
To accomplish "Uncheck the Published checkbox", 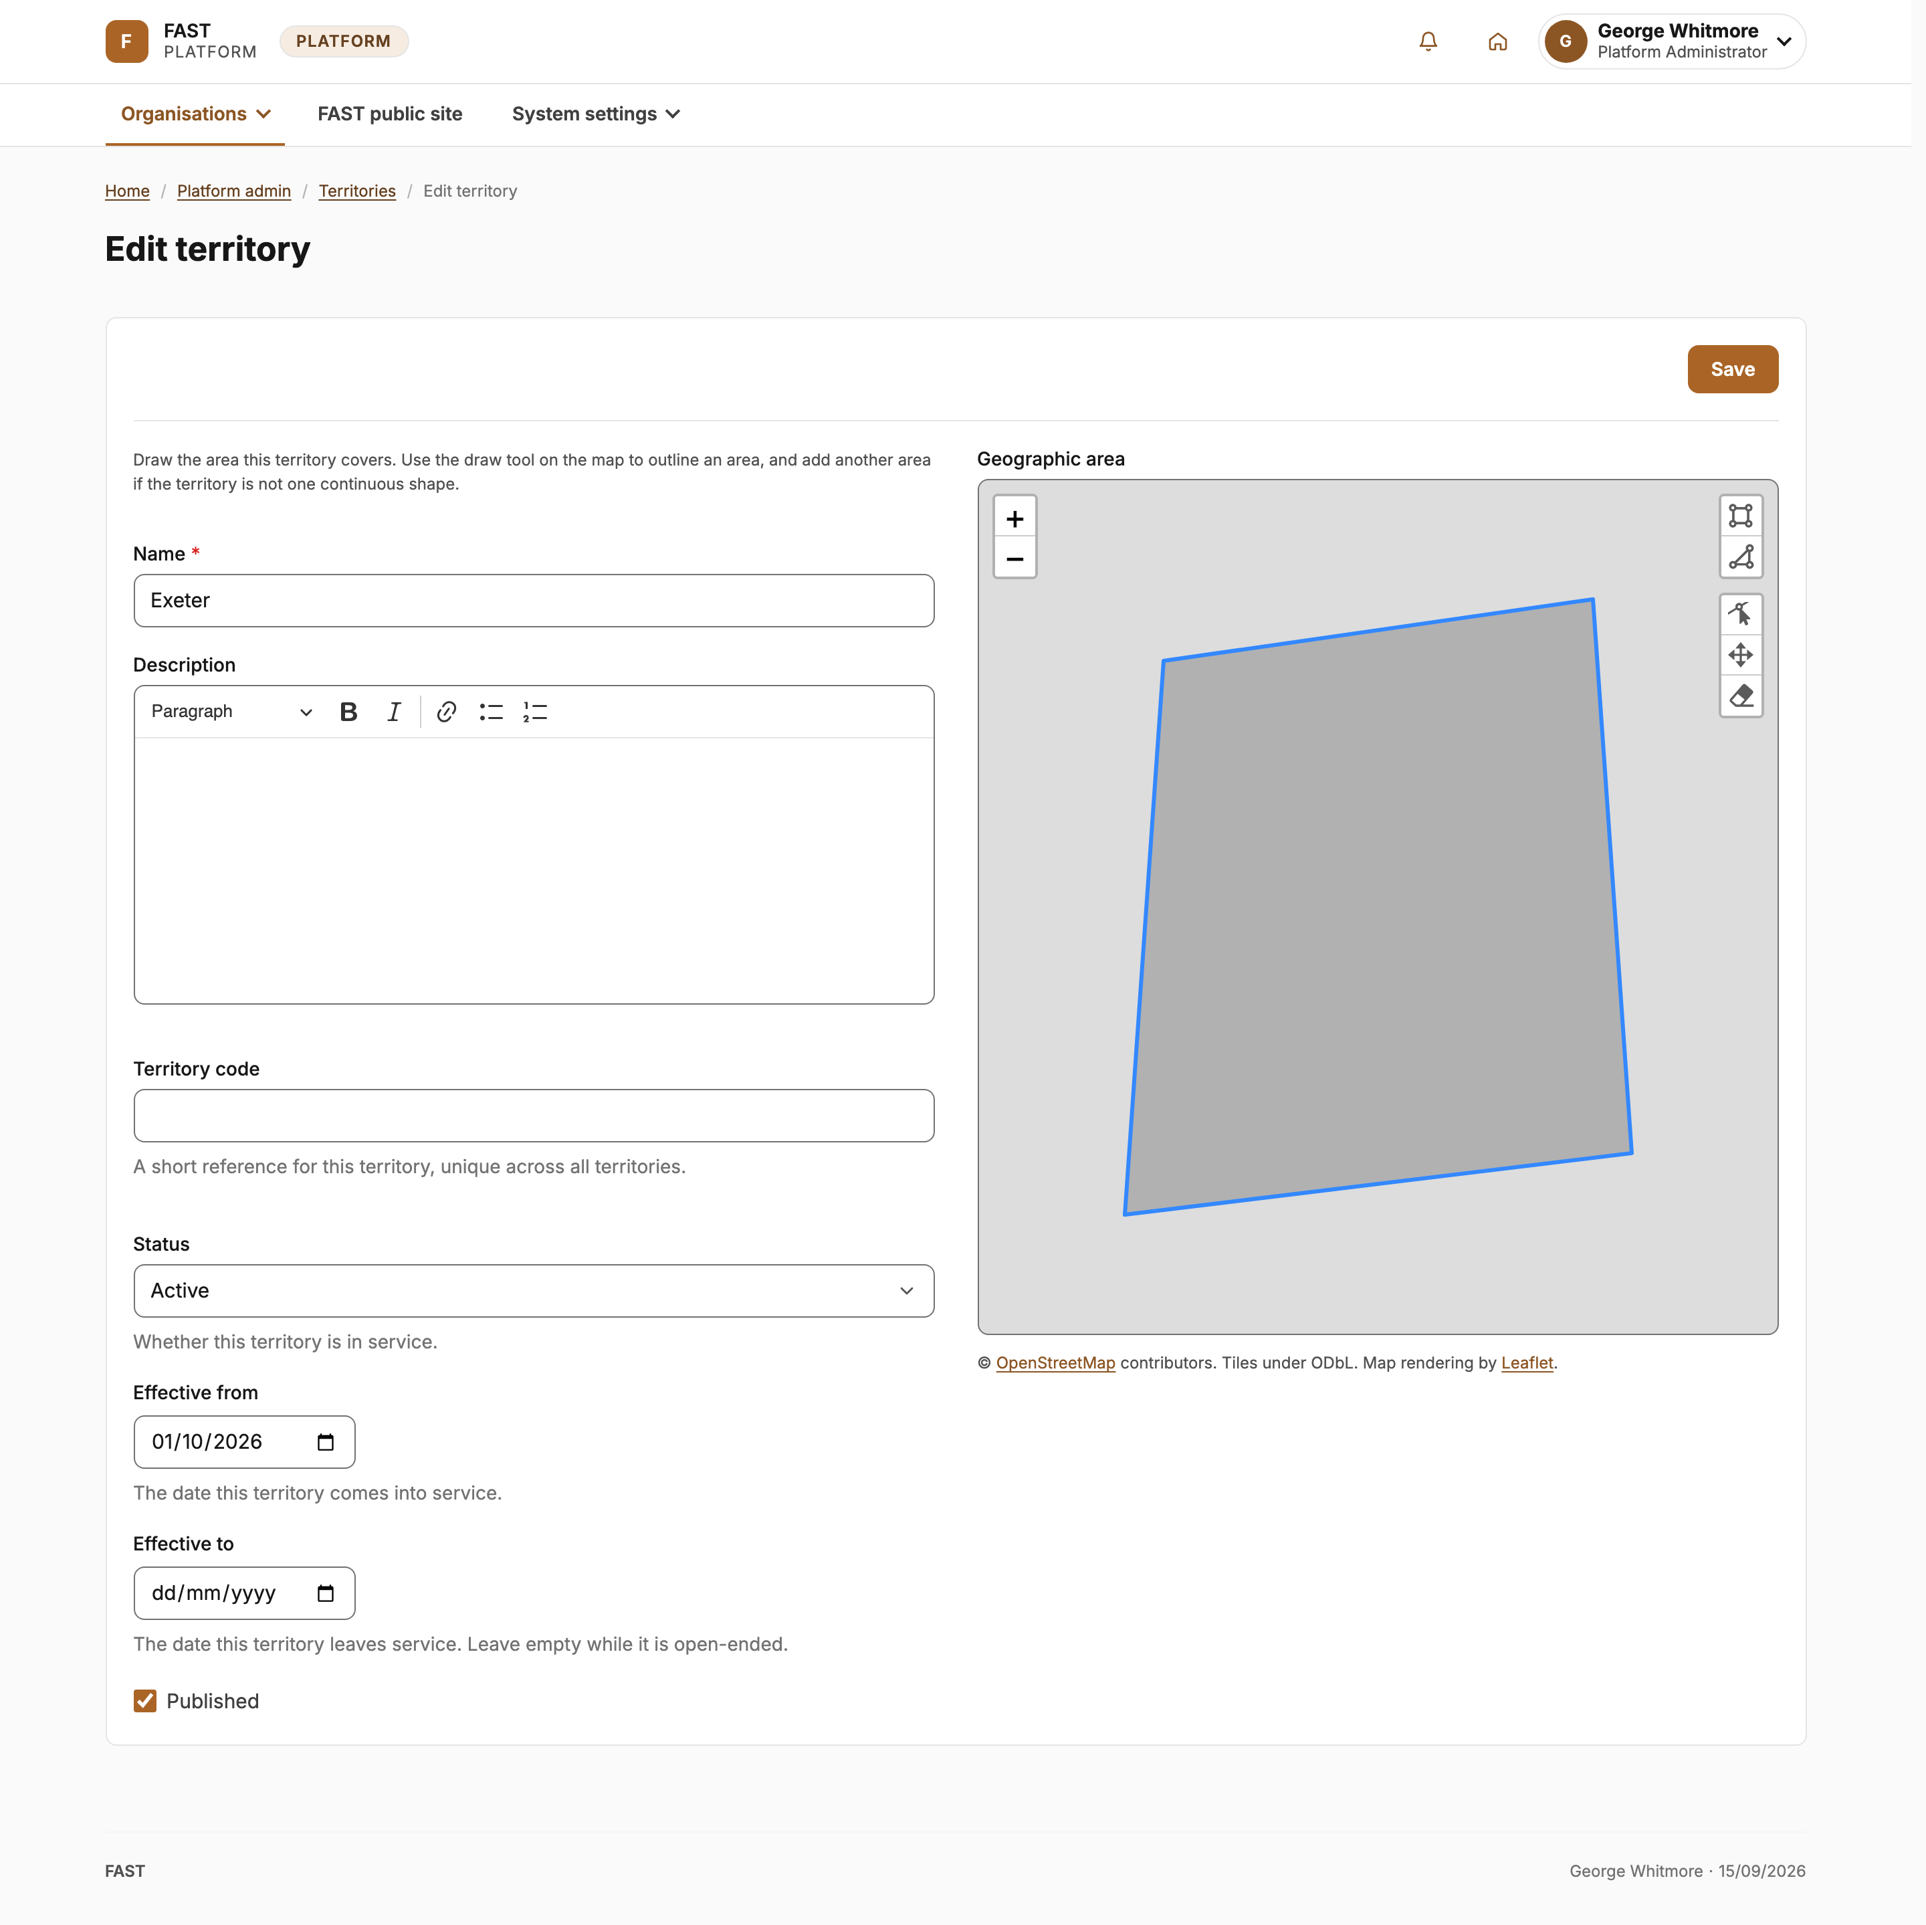I will (144, 1701).
